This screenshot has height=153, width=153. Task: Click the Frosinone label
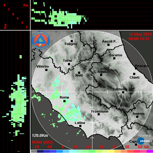pos(100,111)
